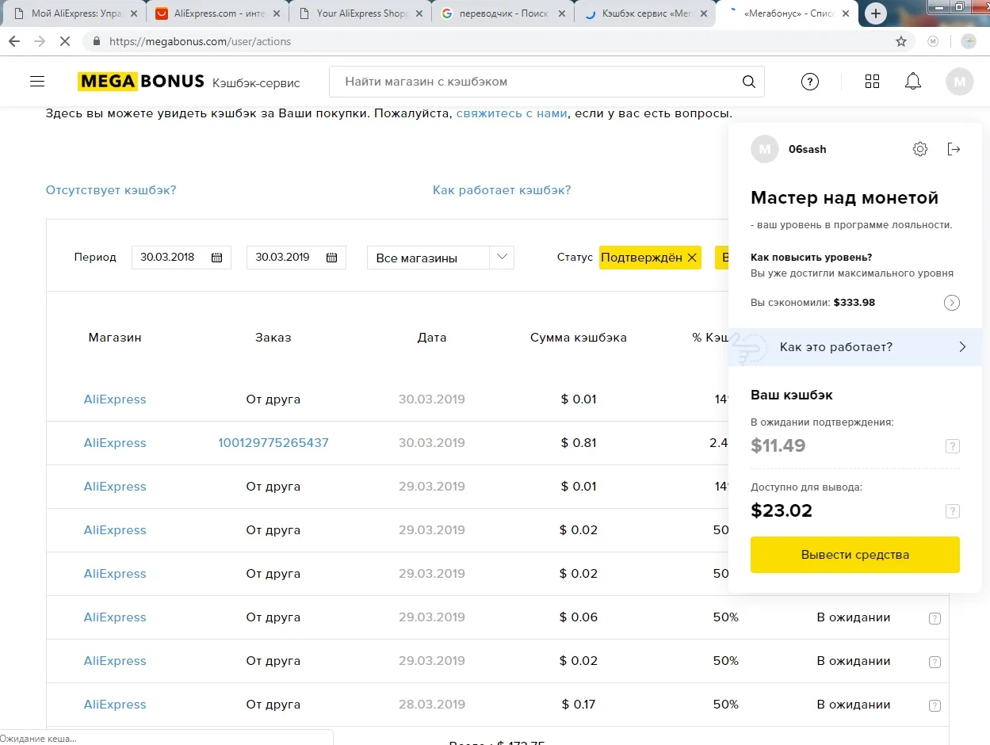990x745 pixels.
Task: Open the hamburger menu
Action: (x=36, y=81)
